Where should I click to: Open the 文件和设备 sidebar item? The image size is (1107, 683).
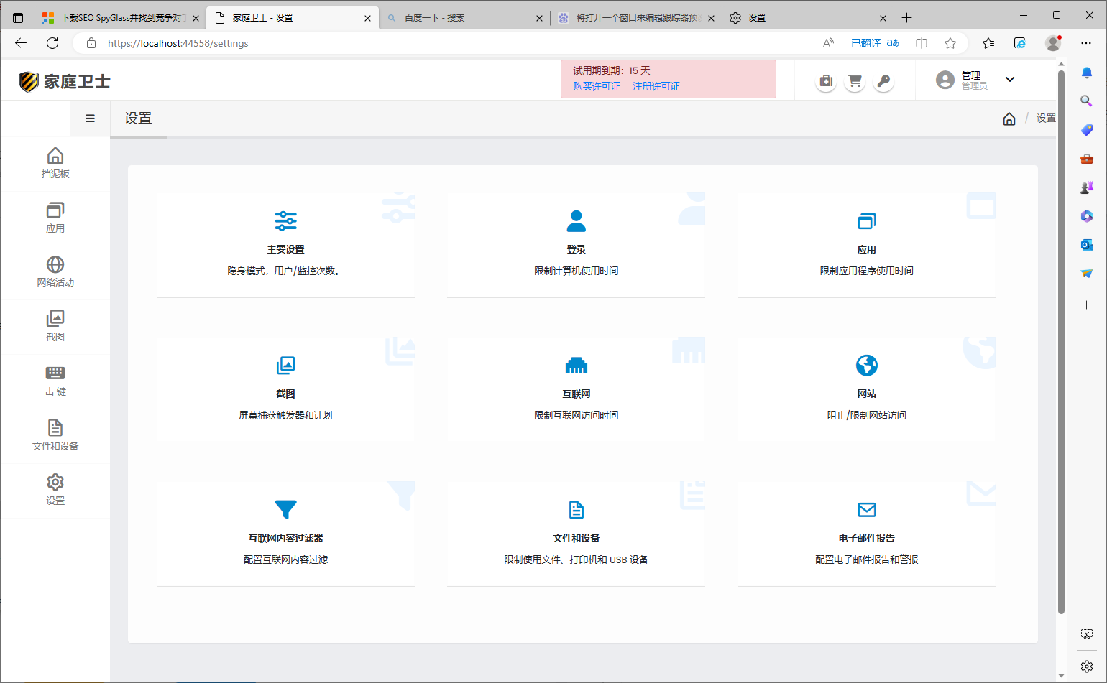55,436
